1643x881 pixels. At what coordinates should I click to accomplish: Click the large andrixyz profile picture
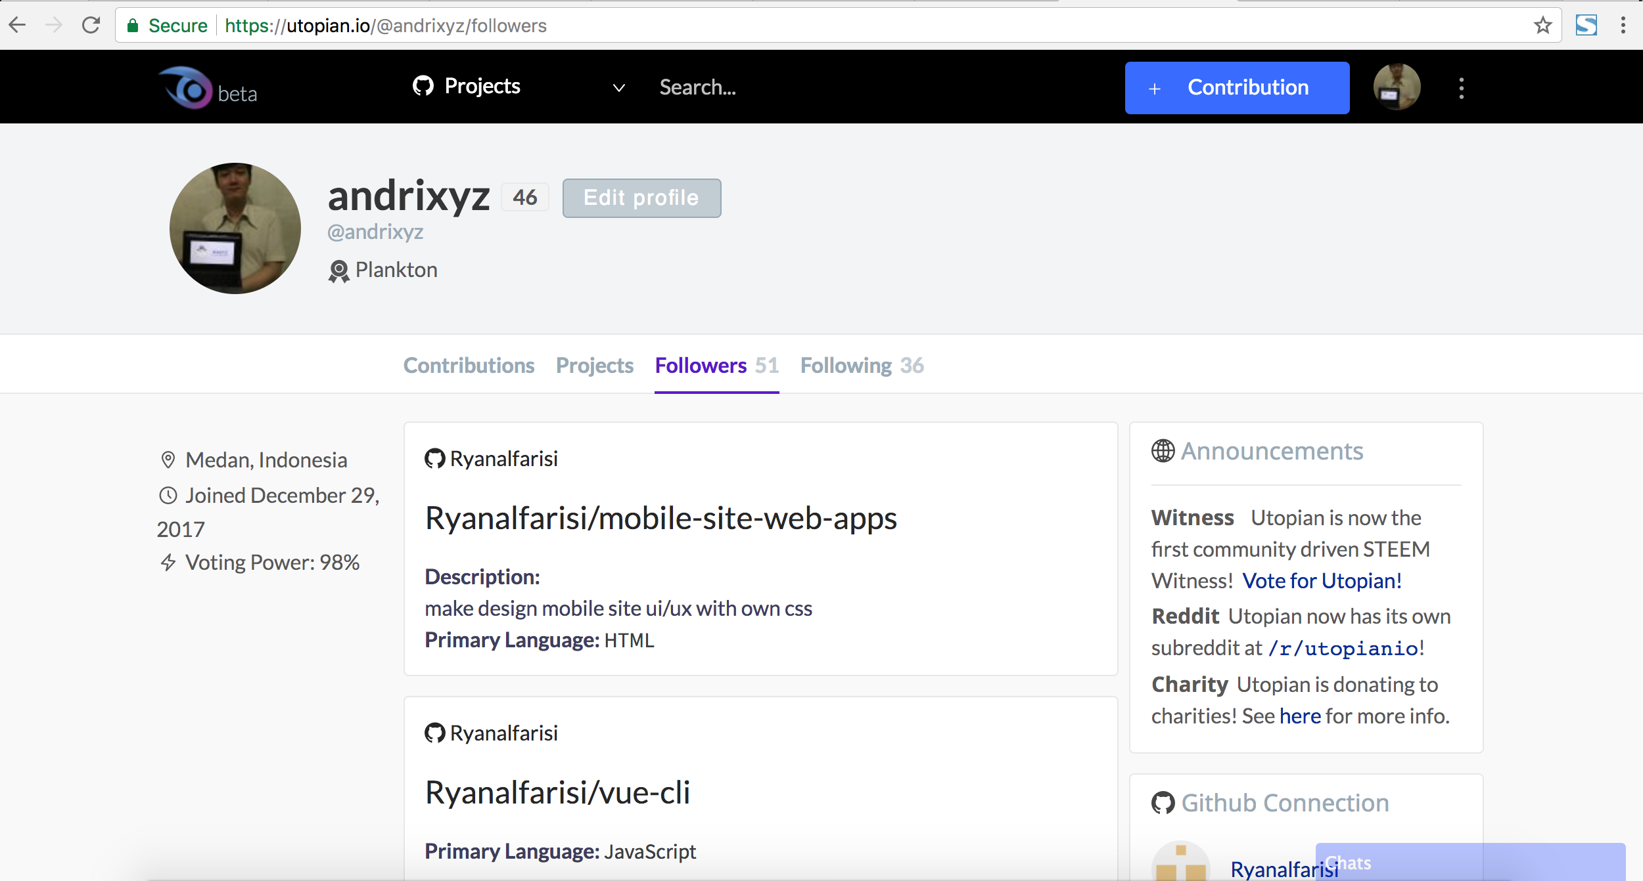(x=235, y=228)
